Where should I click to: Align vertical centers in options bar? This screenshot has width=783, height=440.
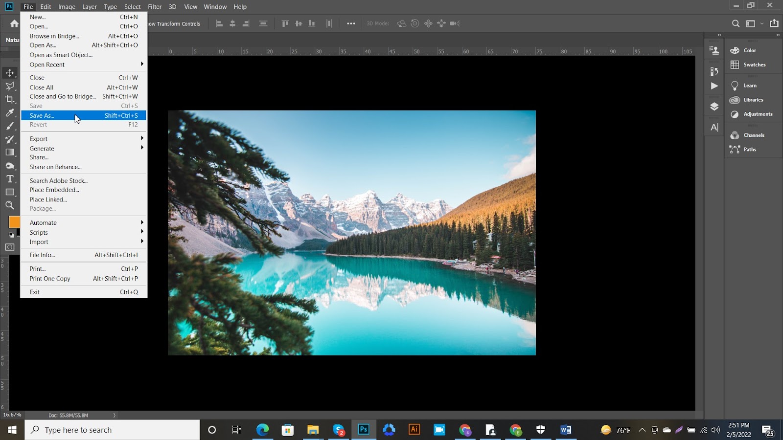coord(299,23)
